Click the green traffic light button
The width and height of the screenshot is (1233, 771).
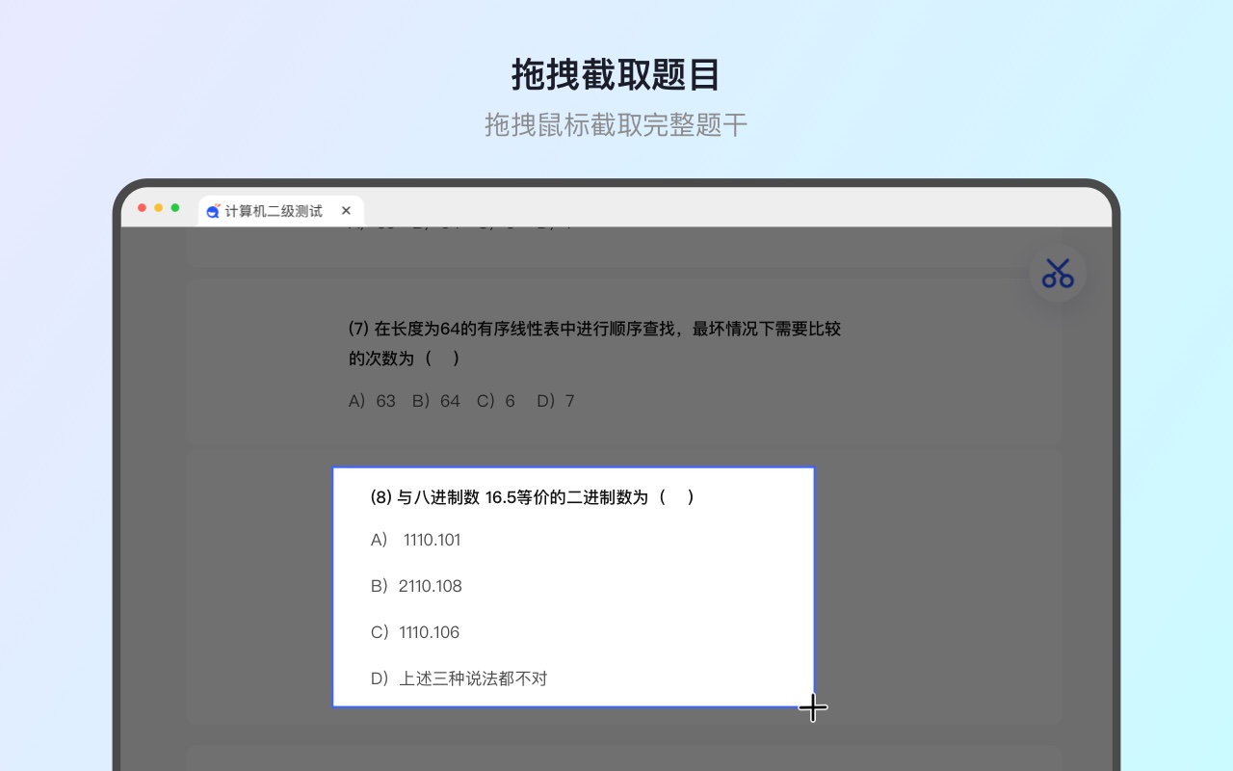pyautogui.click(x=173, y=207)
